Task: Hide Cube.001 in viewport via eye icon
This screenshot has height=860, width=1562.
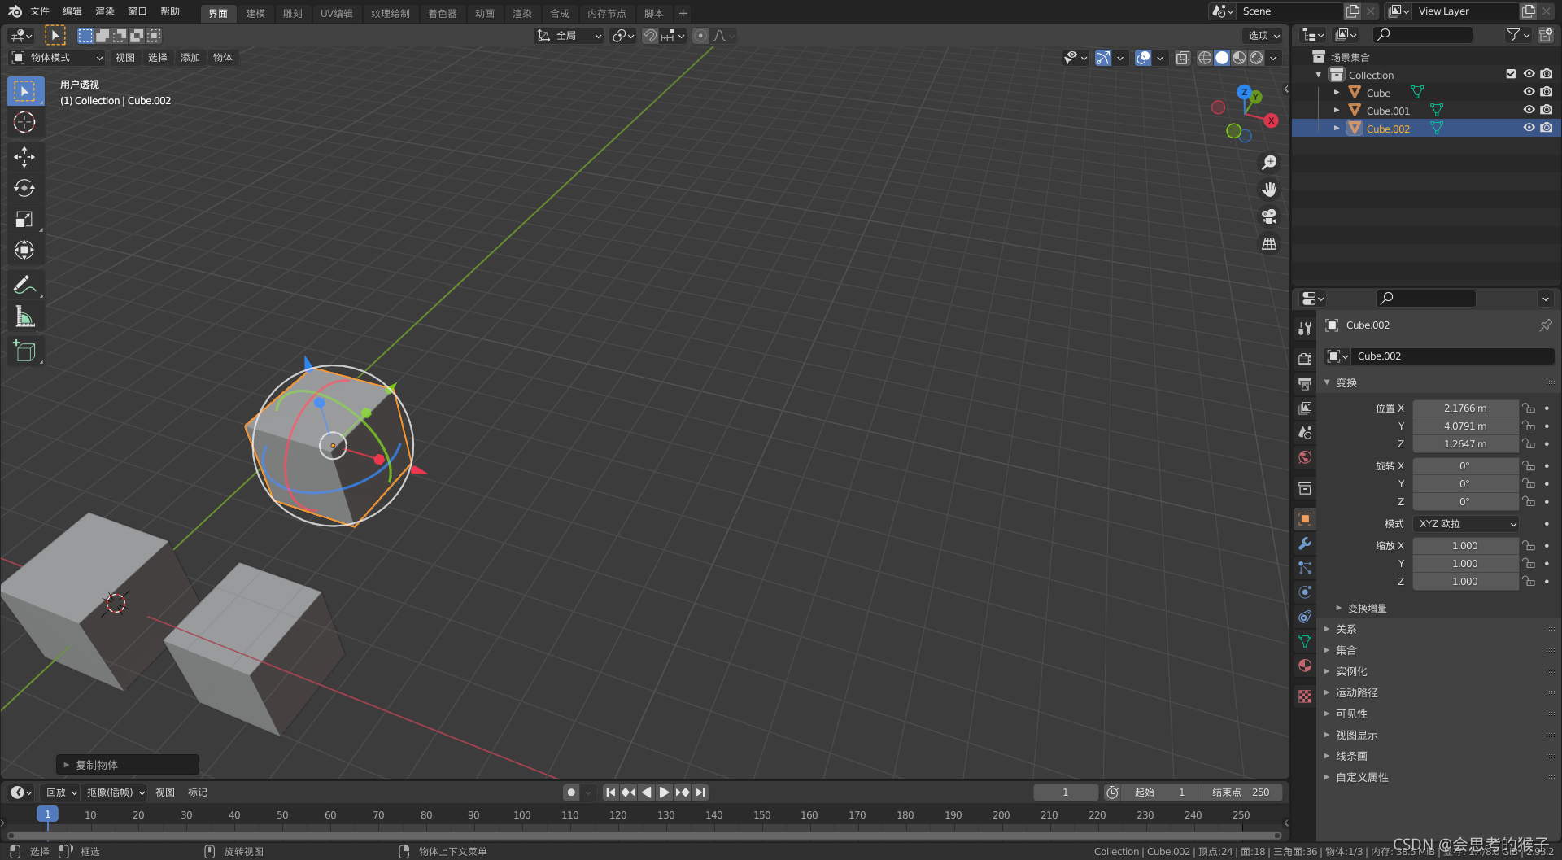Action: [1529, 110]
